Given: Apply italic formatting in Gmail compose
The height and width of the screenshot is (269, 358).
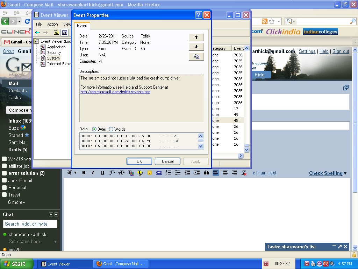Looking at the screenshot, I should click(93, 173).
